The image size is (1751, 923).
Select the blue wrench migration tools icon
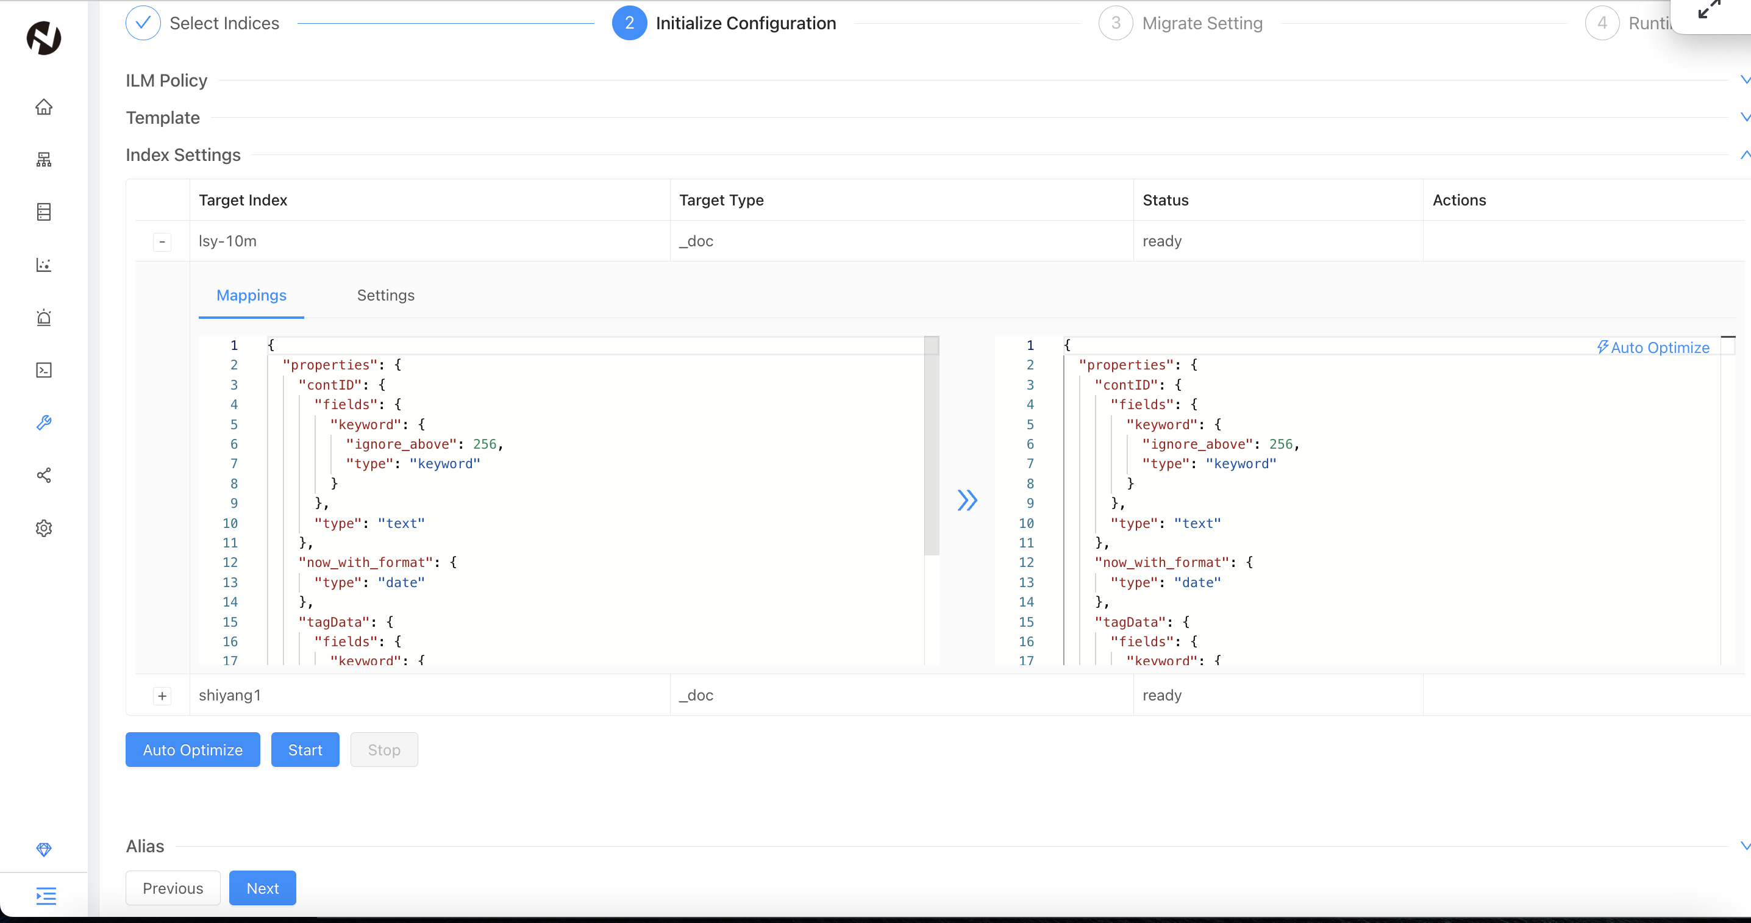tap(44, 422)
